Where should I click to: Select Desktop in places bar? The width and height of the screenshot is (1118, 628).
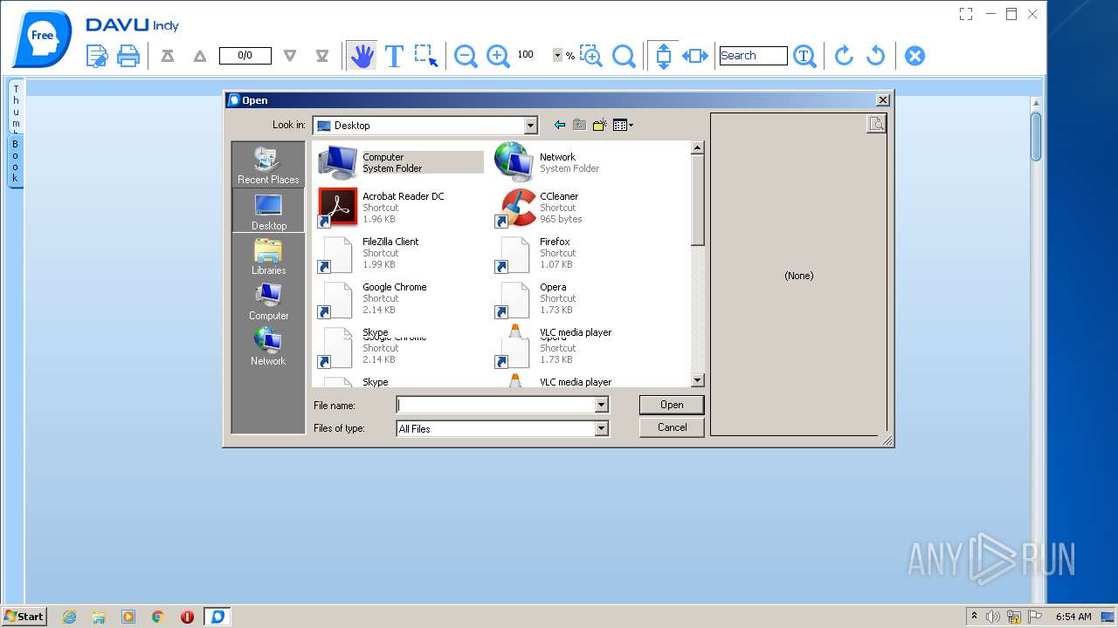(x=268, y=210)
